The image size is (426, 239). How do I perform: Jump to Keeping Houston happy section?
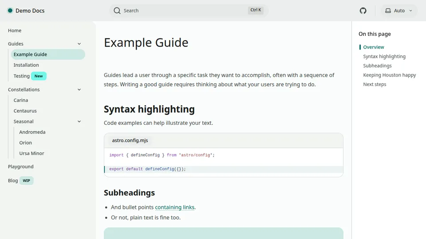pos(389,75)
